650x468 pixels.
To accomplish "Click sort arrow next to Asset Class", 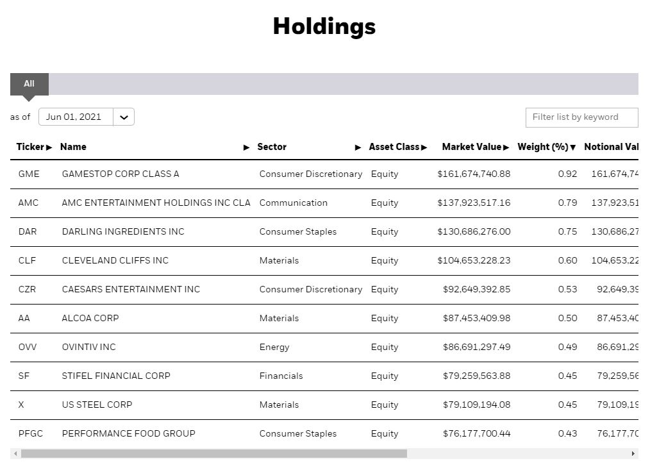I will (424, 147).
